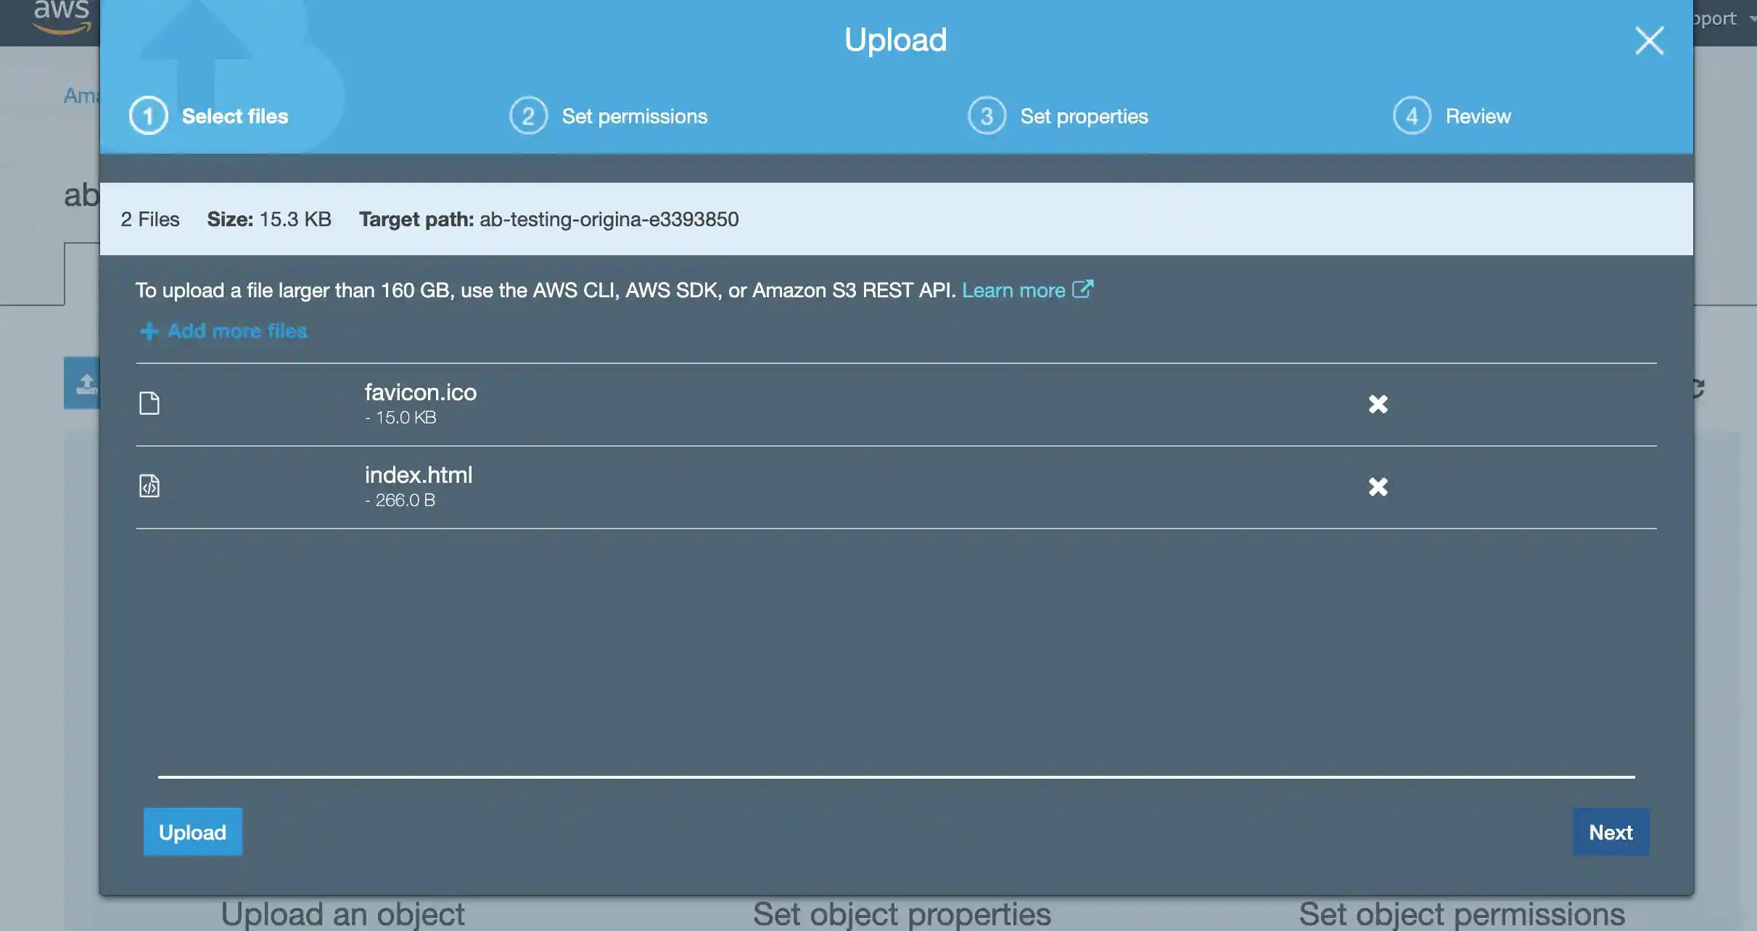
Task: Remove index.html from the upload list
Action: pyautogui.click(x=1377, y=487)
